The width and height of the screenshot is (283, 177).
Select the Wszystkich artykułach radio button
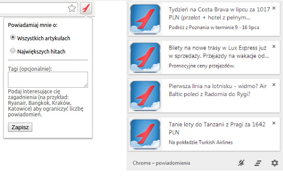click(13, 37)
